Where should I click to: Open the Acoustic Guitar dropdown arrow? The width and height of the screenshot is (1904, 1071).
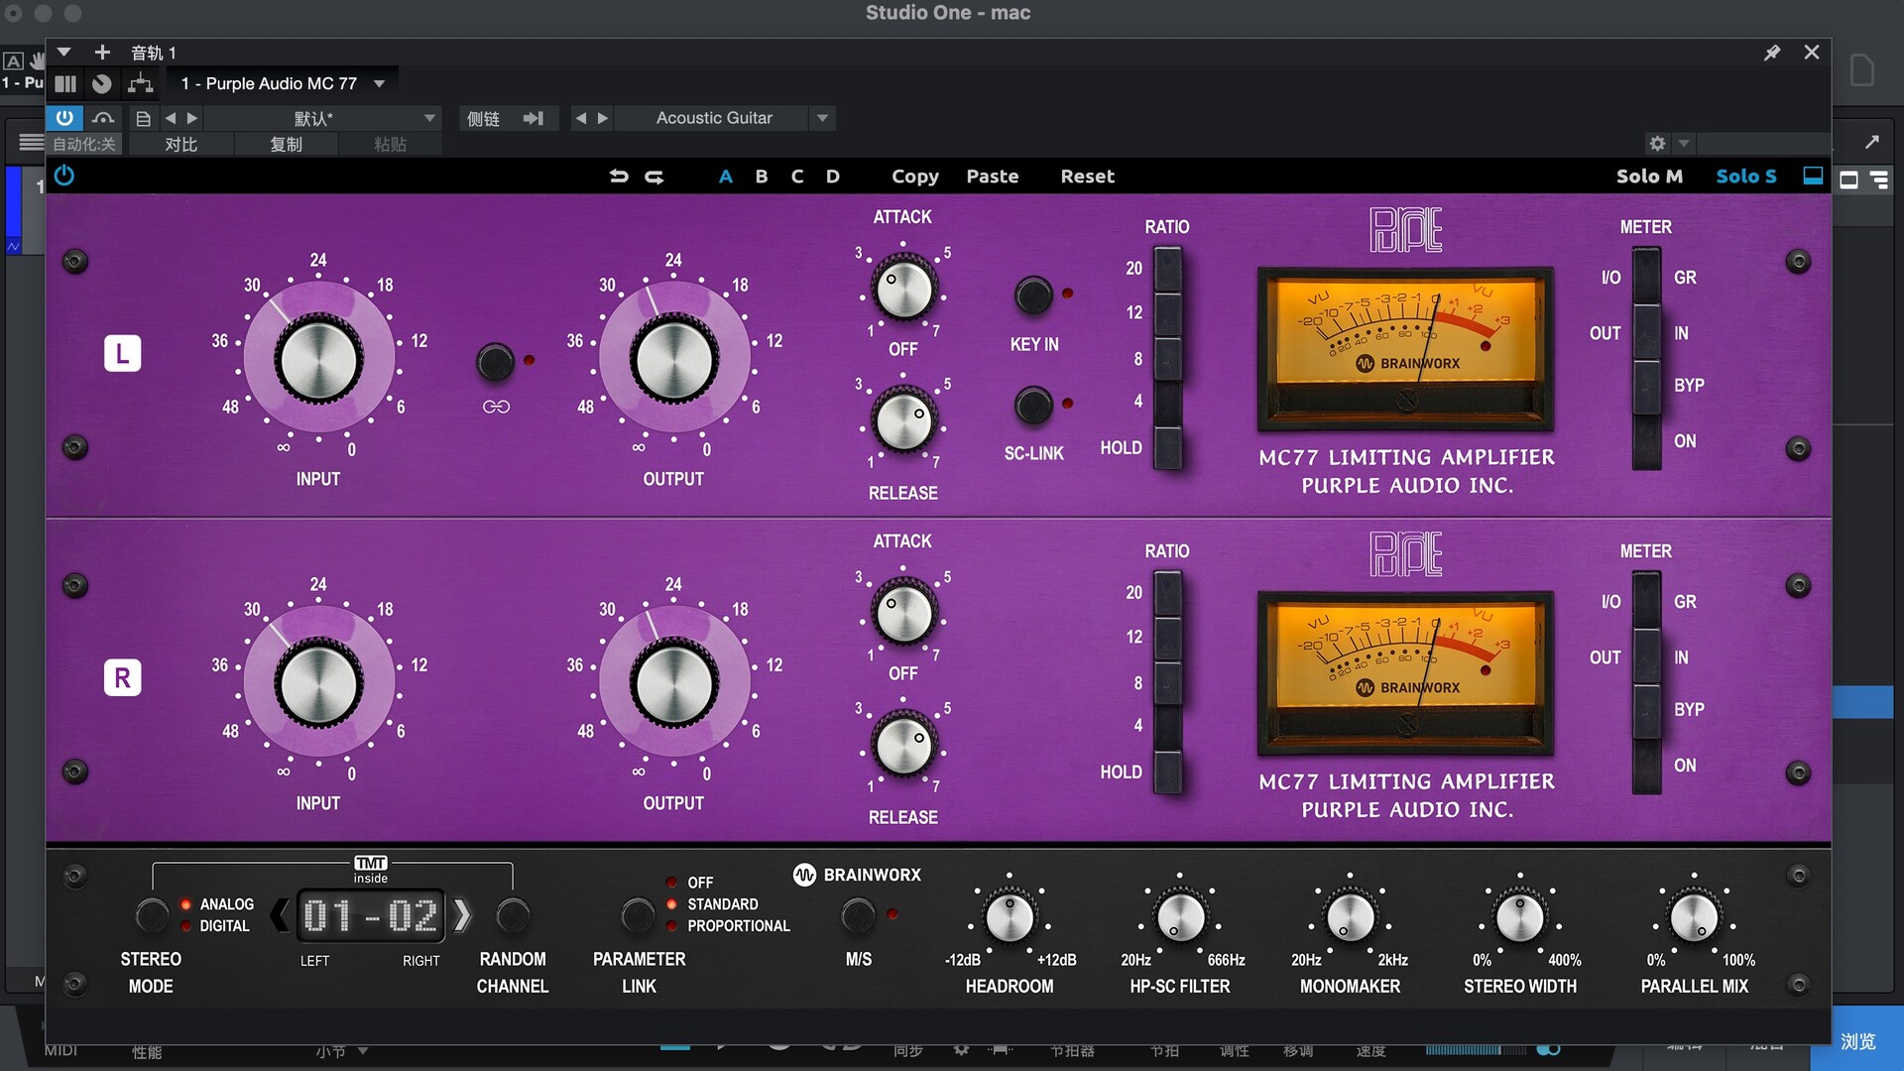point(822,118)
